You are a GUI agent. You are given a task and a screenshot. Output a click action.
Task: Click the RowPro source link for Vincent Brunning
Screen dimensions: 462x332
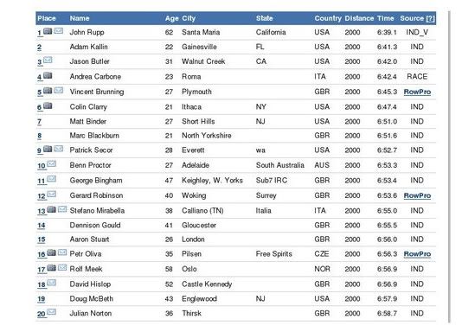point(417,92)
